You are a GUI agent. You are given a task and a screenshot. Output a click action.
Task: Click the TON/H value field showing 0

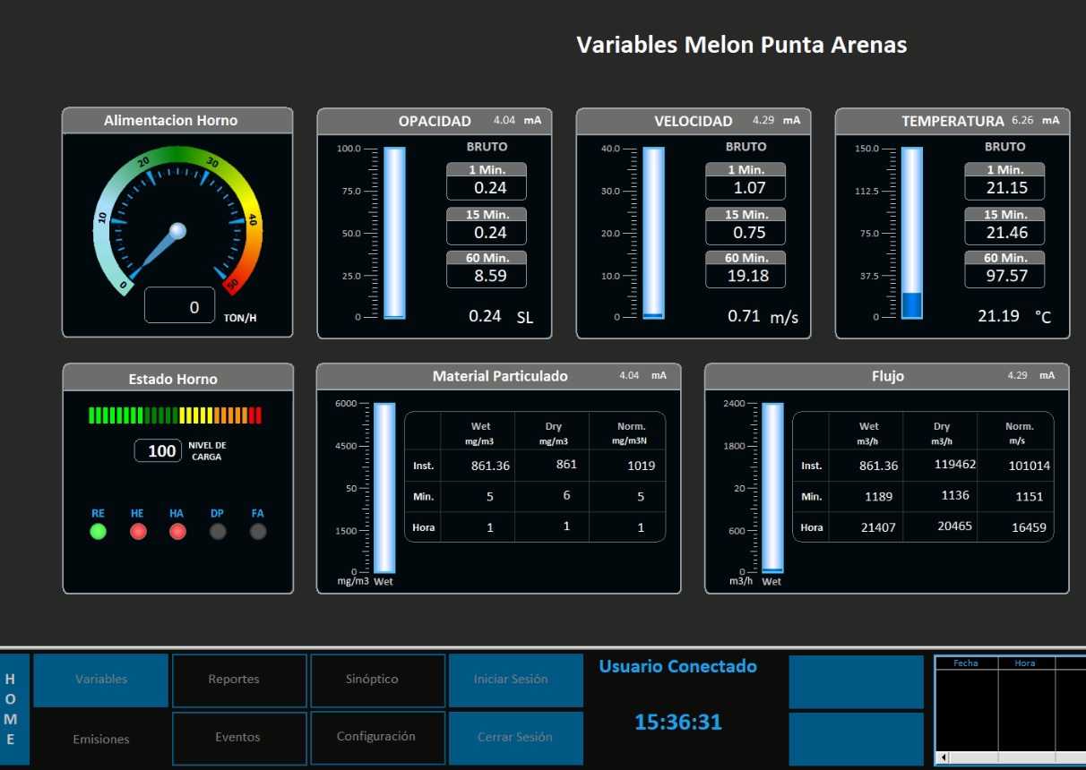click(179, 306)
